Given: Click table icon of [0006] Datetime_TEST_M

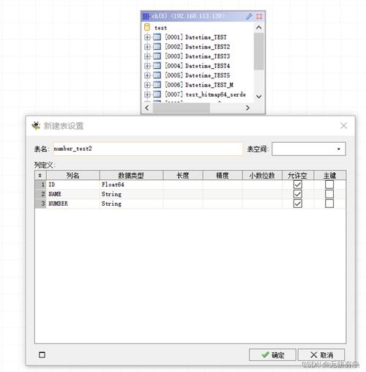Looking at the screenshot, I should 157,85.
